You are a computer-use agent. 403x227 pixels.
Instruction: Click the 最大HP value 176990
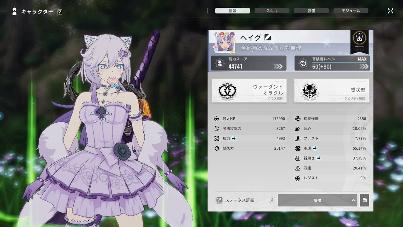pos(278,119)
